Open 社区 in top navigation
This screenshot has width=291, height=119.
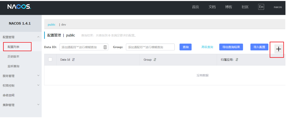[245, 7]
